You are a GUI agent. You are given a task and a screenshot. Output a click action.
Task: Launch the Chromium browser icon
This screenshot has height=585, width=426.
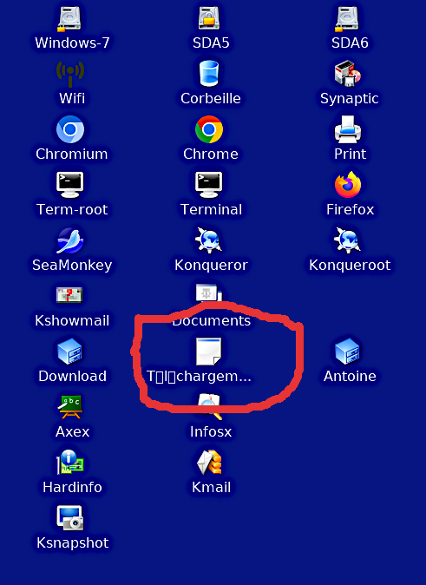(x=69, y=129)
